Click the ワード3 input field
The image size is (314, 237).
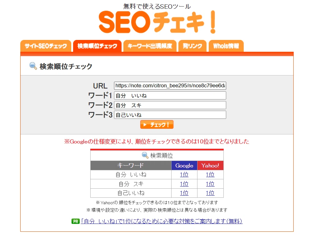click(170, 115)
